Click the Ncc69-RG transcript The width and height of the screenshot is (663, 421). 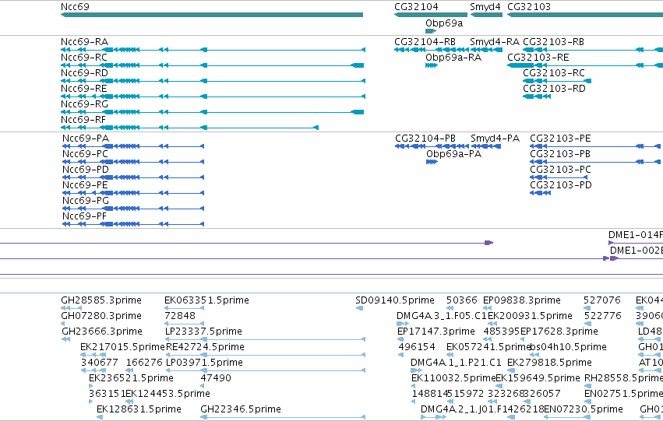click(212, 112)
